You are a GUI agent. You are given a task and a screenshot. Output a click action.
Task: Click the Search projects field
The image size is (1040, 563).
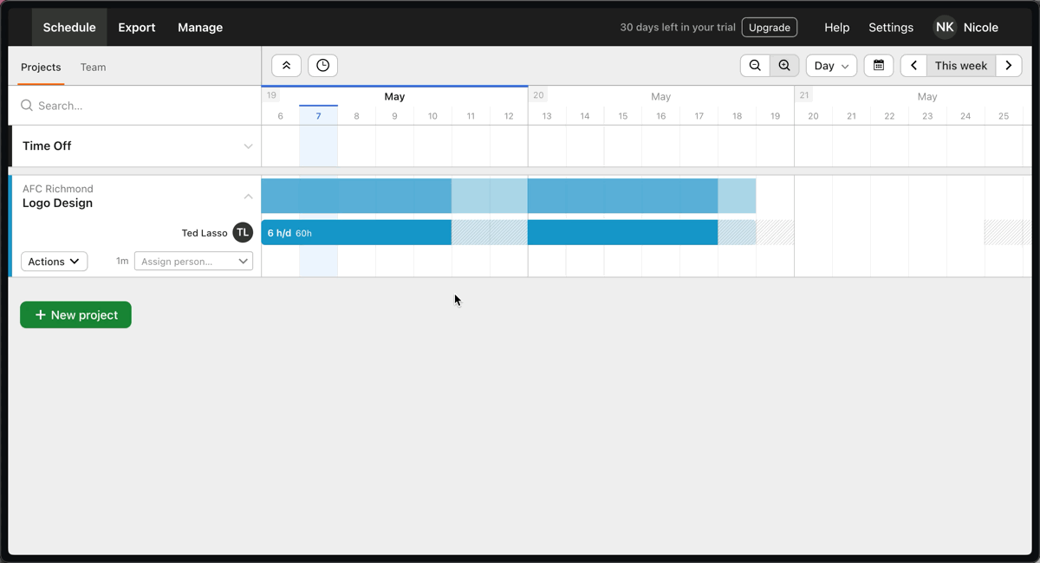coord(135,106)
